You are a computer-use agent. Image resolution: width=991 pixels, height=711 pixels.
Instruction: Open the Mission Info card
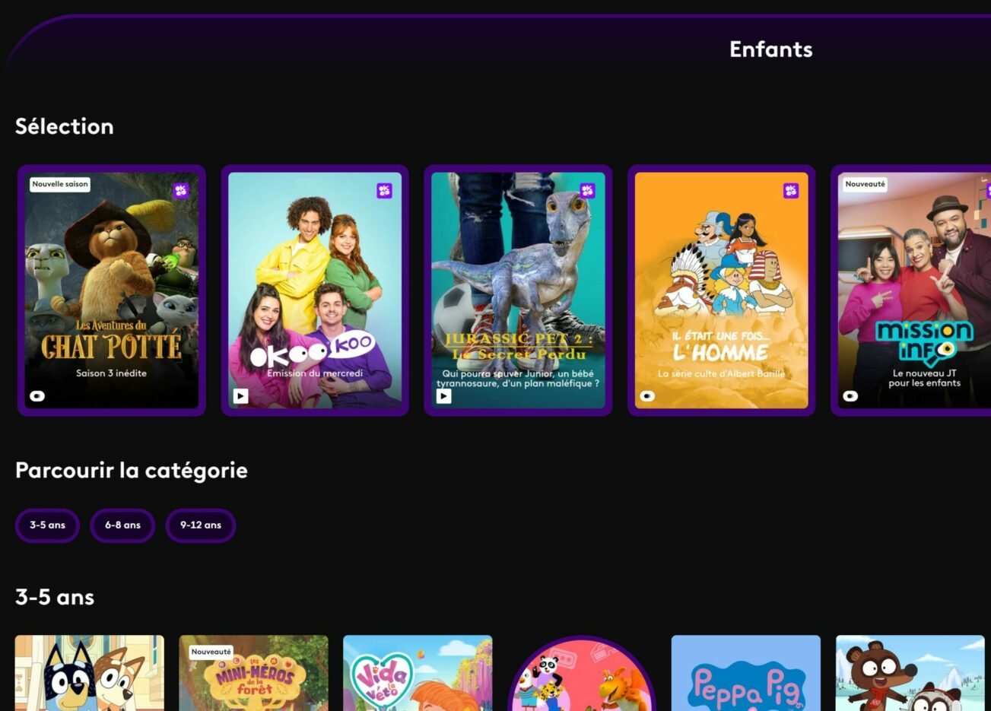tap(911, 290)
